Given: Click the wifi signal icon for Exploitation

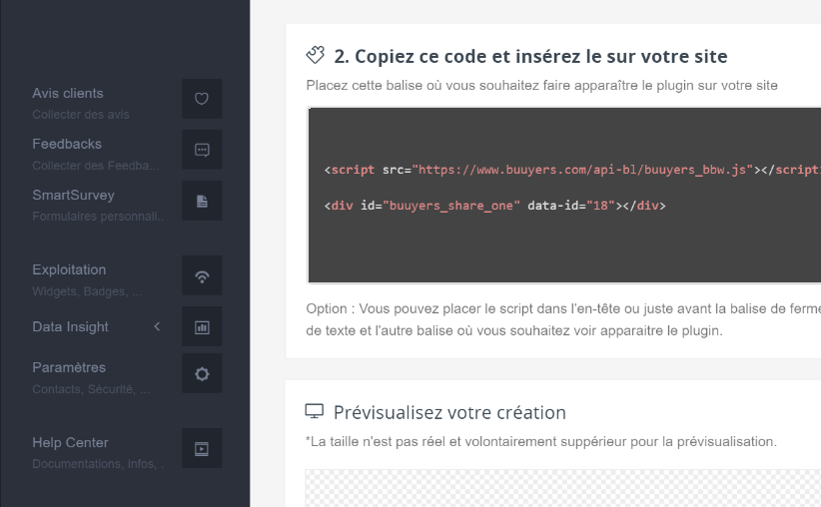Looking at the screenshot, I should 202,276.
